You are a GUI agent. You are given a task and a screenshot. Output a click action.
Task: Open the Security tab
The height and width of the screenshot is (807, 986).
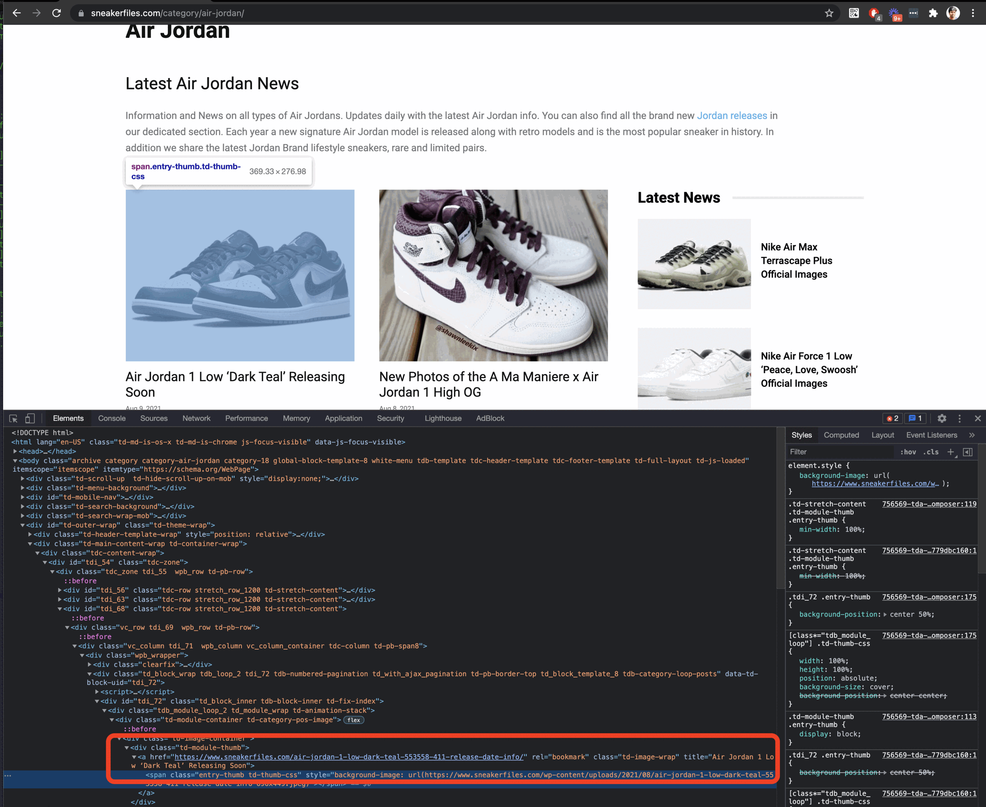click(391, 418)
